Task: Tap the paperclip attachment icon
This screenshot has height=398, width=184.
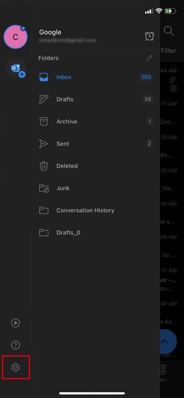Action: tap(173, 80)
